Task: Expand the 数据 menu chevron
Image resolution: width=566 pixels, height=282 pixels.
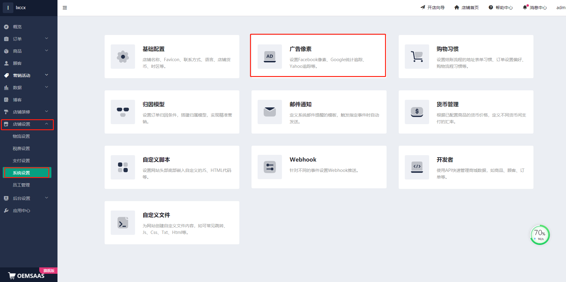Action: [47, 87]
